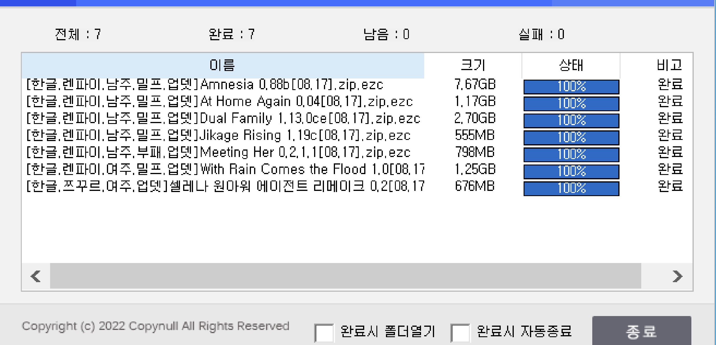Click the 상태 column header
The height and width of the screenshot is (345, 716).
571,65
